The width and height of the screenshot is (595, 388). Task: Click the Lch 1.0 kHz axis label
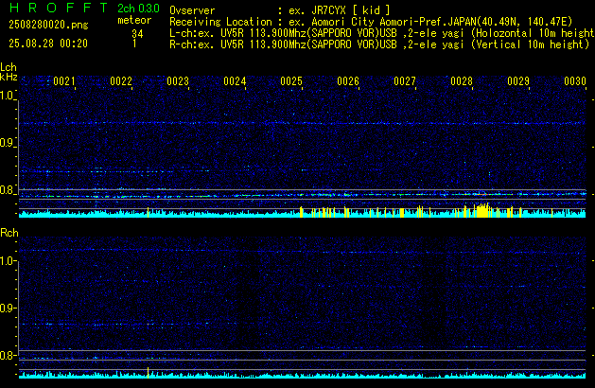tap(7, 96)
